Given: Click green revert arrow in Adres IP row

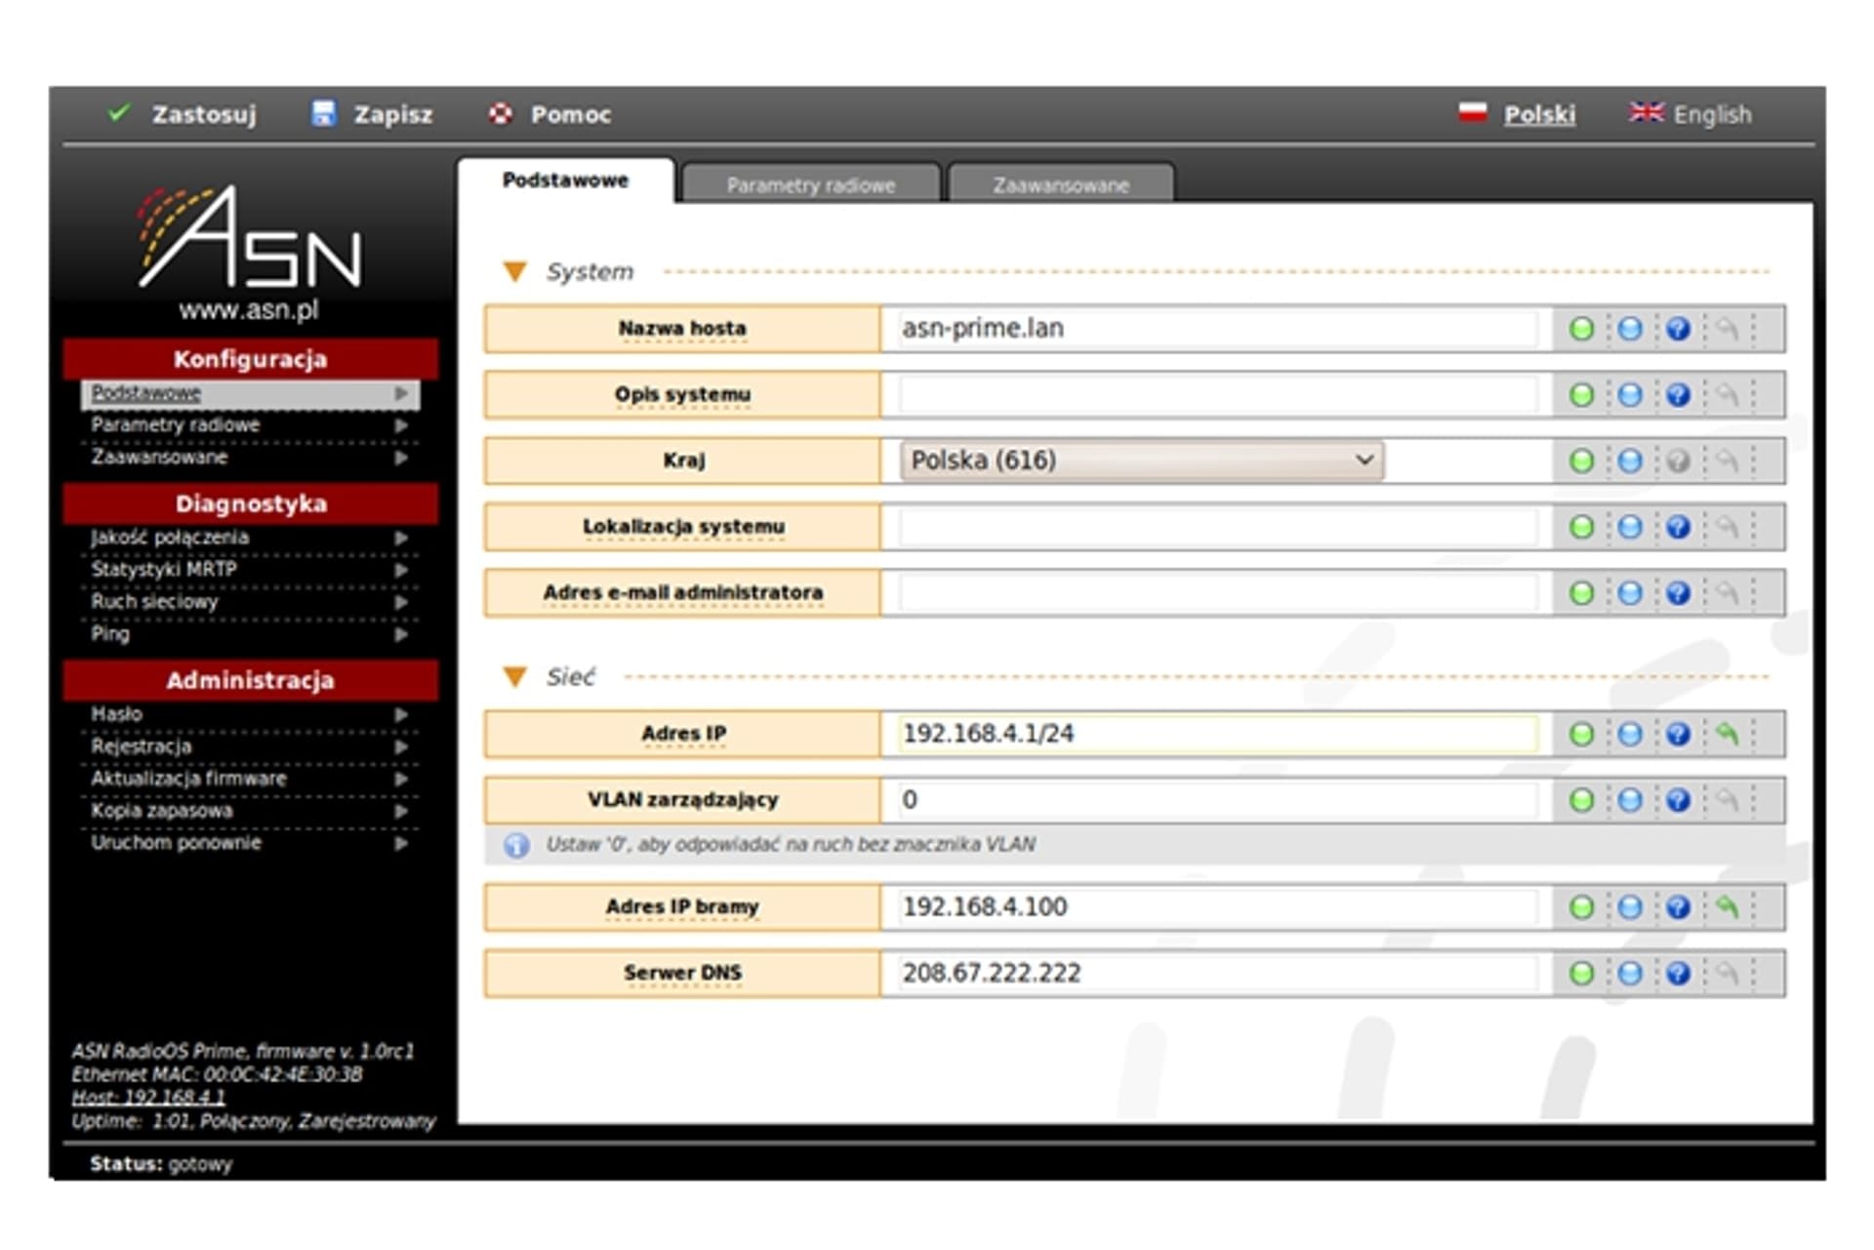Looking at the screenshot, I should [x=1727, y=734].
